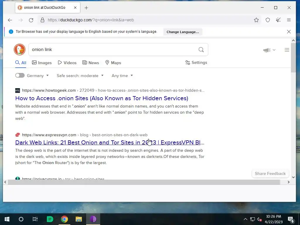Reload the current page

pyautogui.click(x=31, y=20)
